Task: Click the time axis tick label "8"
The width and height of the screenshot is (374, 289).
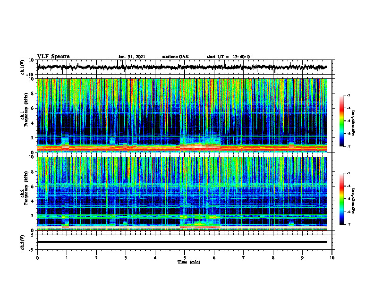Action: [273, 258]
